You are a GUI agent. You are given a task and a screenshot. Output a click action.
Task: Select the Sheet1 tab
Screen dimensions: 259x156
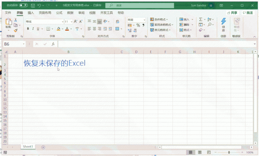(28, 146)
